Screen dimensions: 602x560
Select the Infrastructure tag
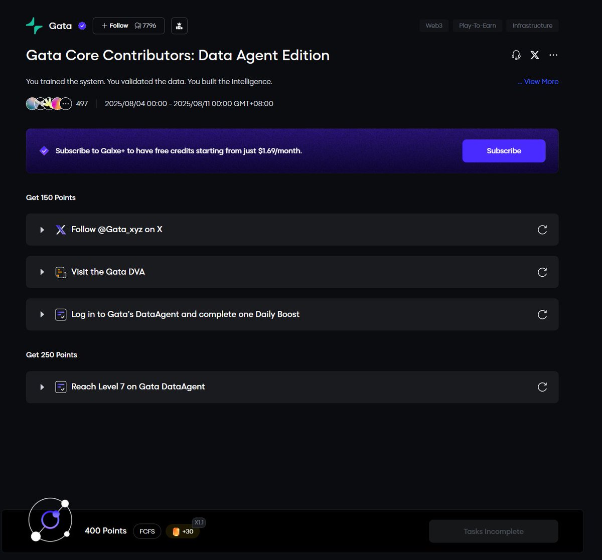click(x=532, y=26)
